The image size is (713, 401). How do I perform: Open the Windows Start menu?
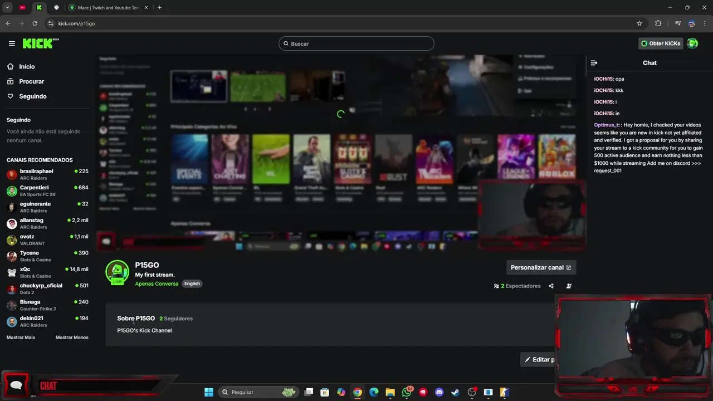pyautogui.click(x=208, y=392)
